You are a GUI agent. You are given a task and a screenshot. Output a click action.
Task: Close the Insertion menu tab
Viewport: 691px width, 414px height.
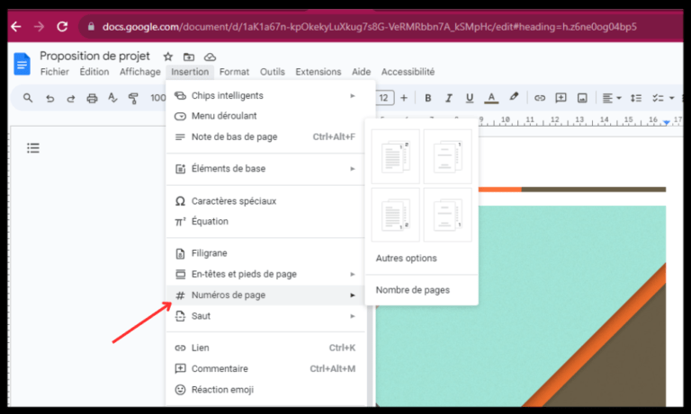tap(190, 72)
